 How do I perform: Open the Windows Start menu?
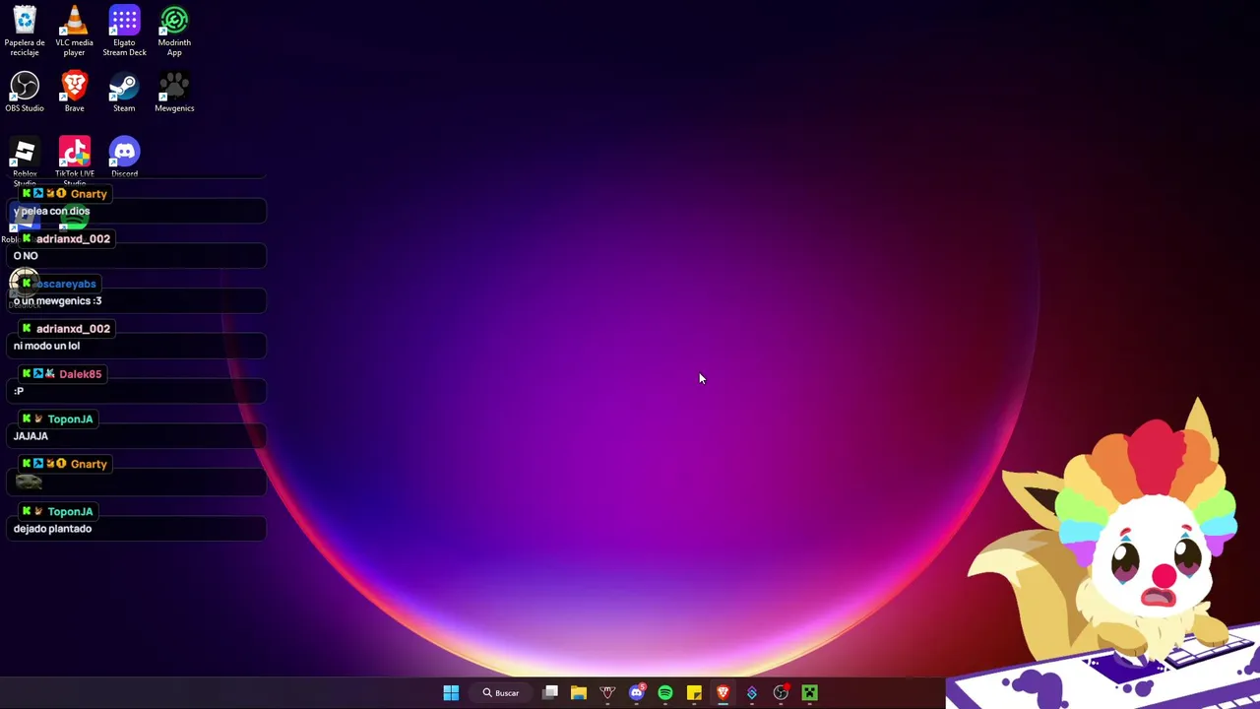pos(451,693)
